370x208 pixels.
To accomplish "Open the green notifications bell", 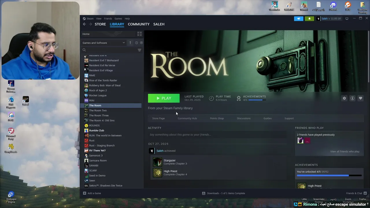I will point(309,18).
